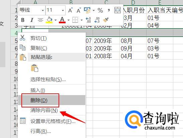The height and width of the screenshot is (138, 183).
Task: Apply yellow fill color bucket
Action: click(x=49, y=20)
